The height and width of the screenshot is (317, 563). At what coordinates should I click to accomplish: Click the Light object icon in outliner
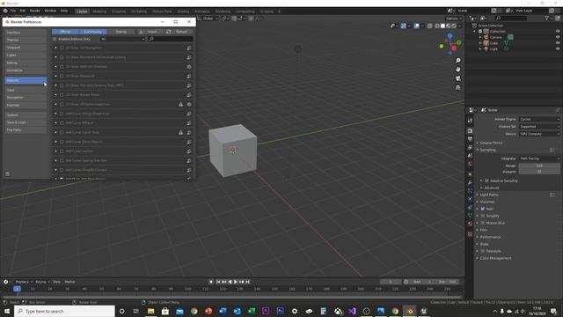tap(486, 48)
